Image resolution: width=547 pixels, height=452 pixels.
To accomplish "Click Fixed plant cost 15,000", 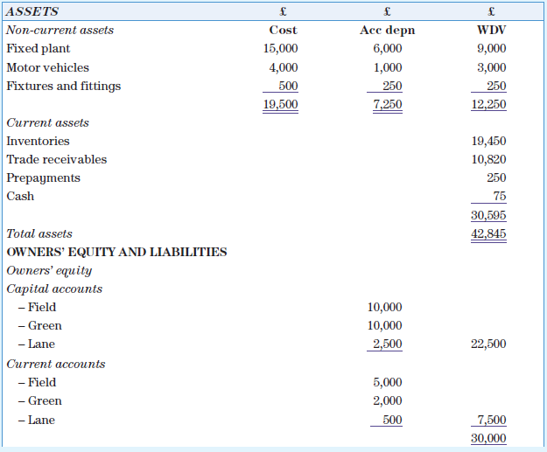I will [280, 48].
